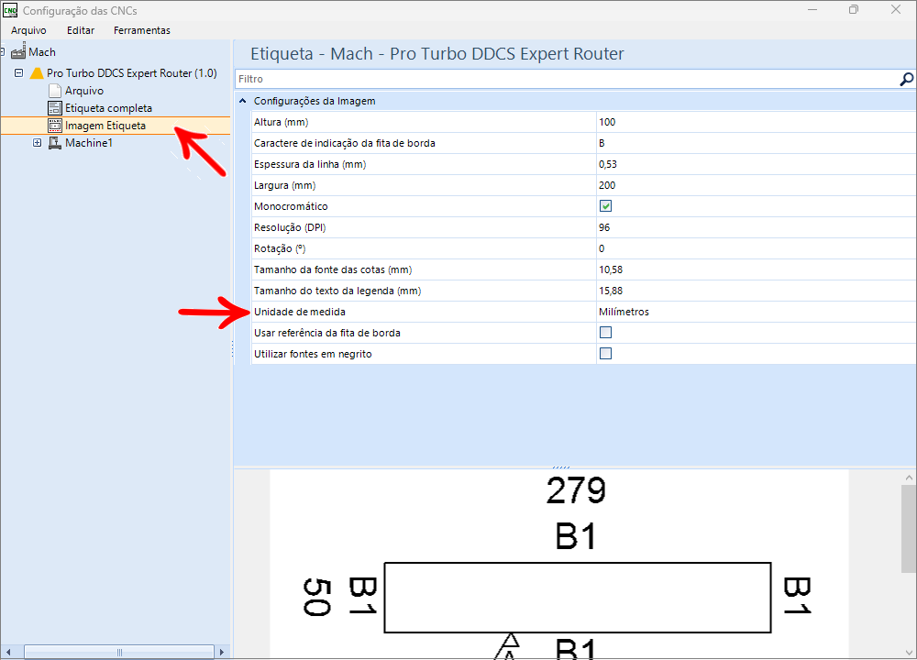This screenshot has height=660, width=917.
Task: Click the Tamanho do texto da legenda label
Action: click(x=337, y=291)
